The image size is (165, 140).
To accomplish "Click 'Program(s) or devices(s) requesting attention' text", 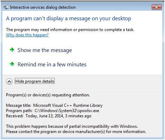I will (48, 95).
